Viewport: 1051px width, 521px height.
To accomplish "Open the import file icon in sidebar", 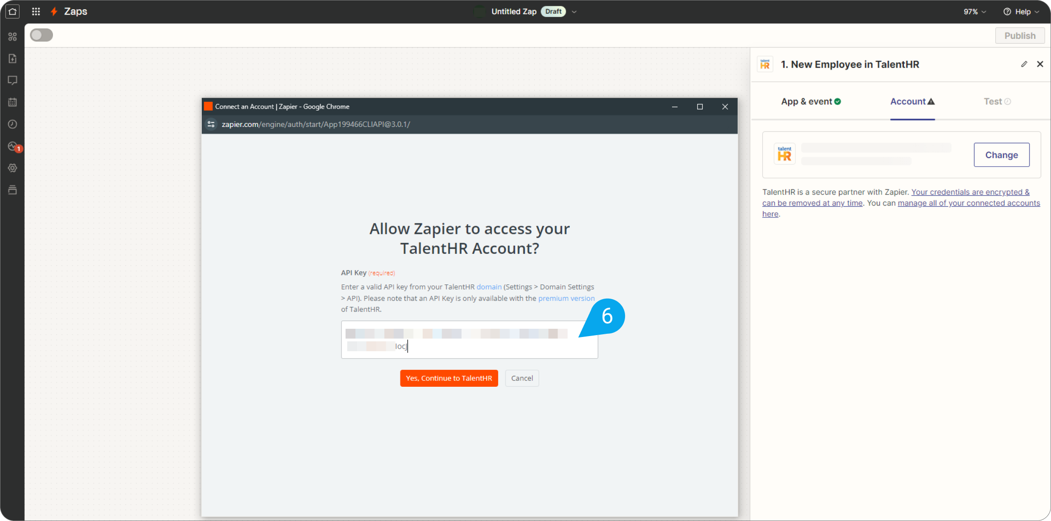I will (x=12, y=58).
